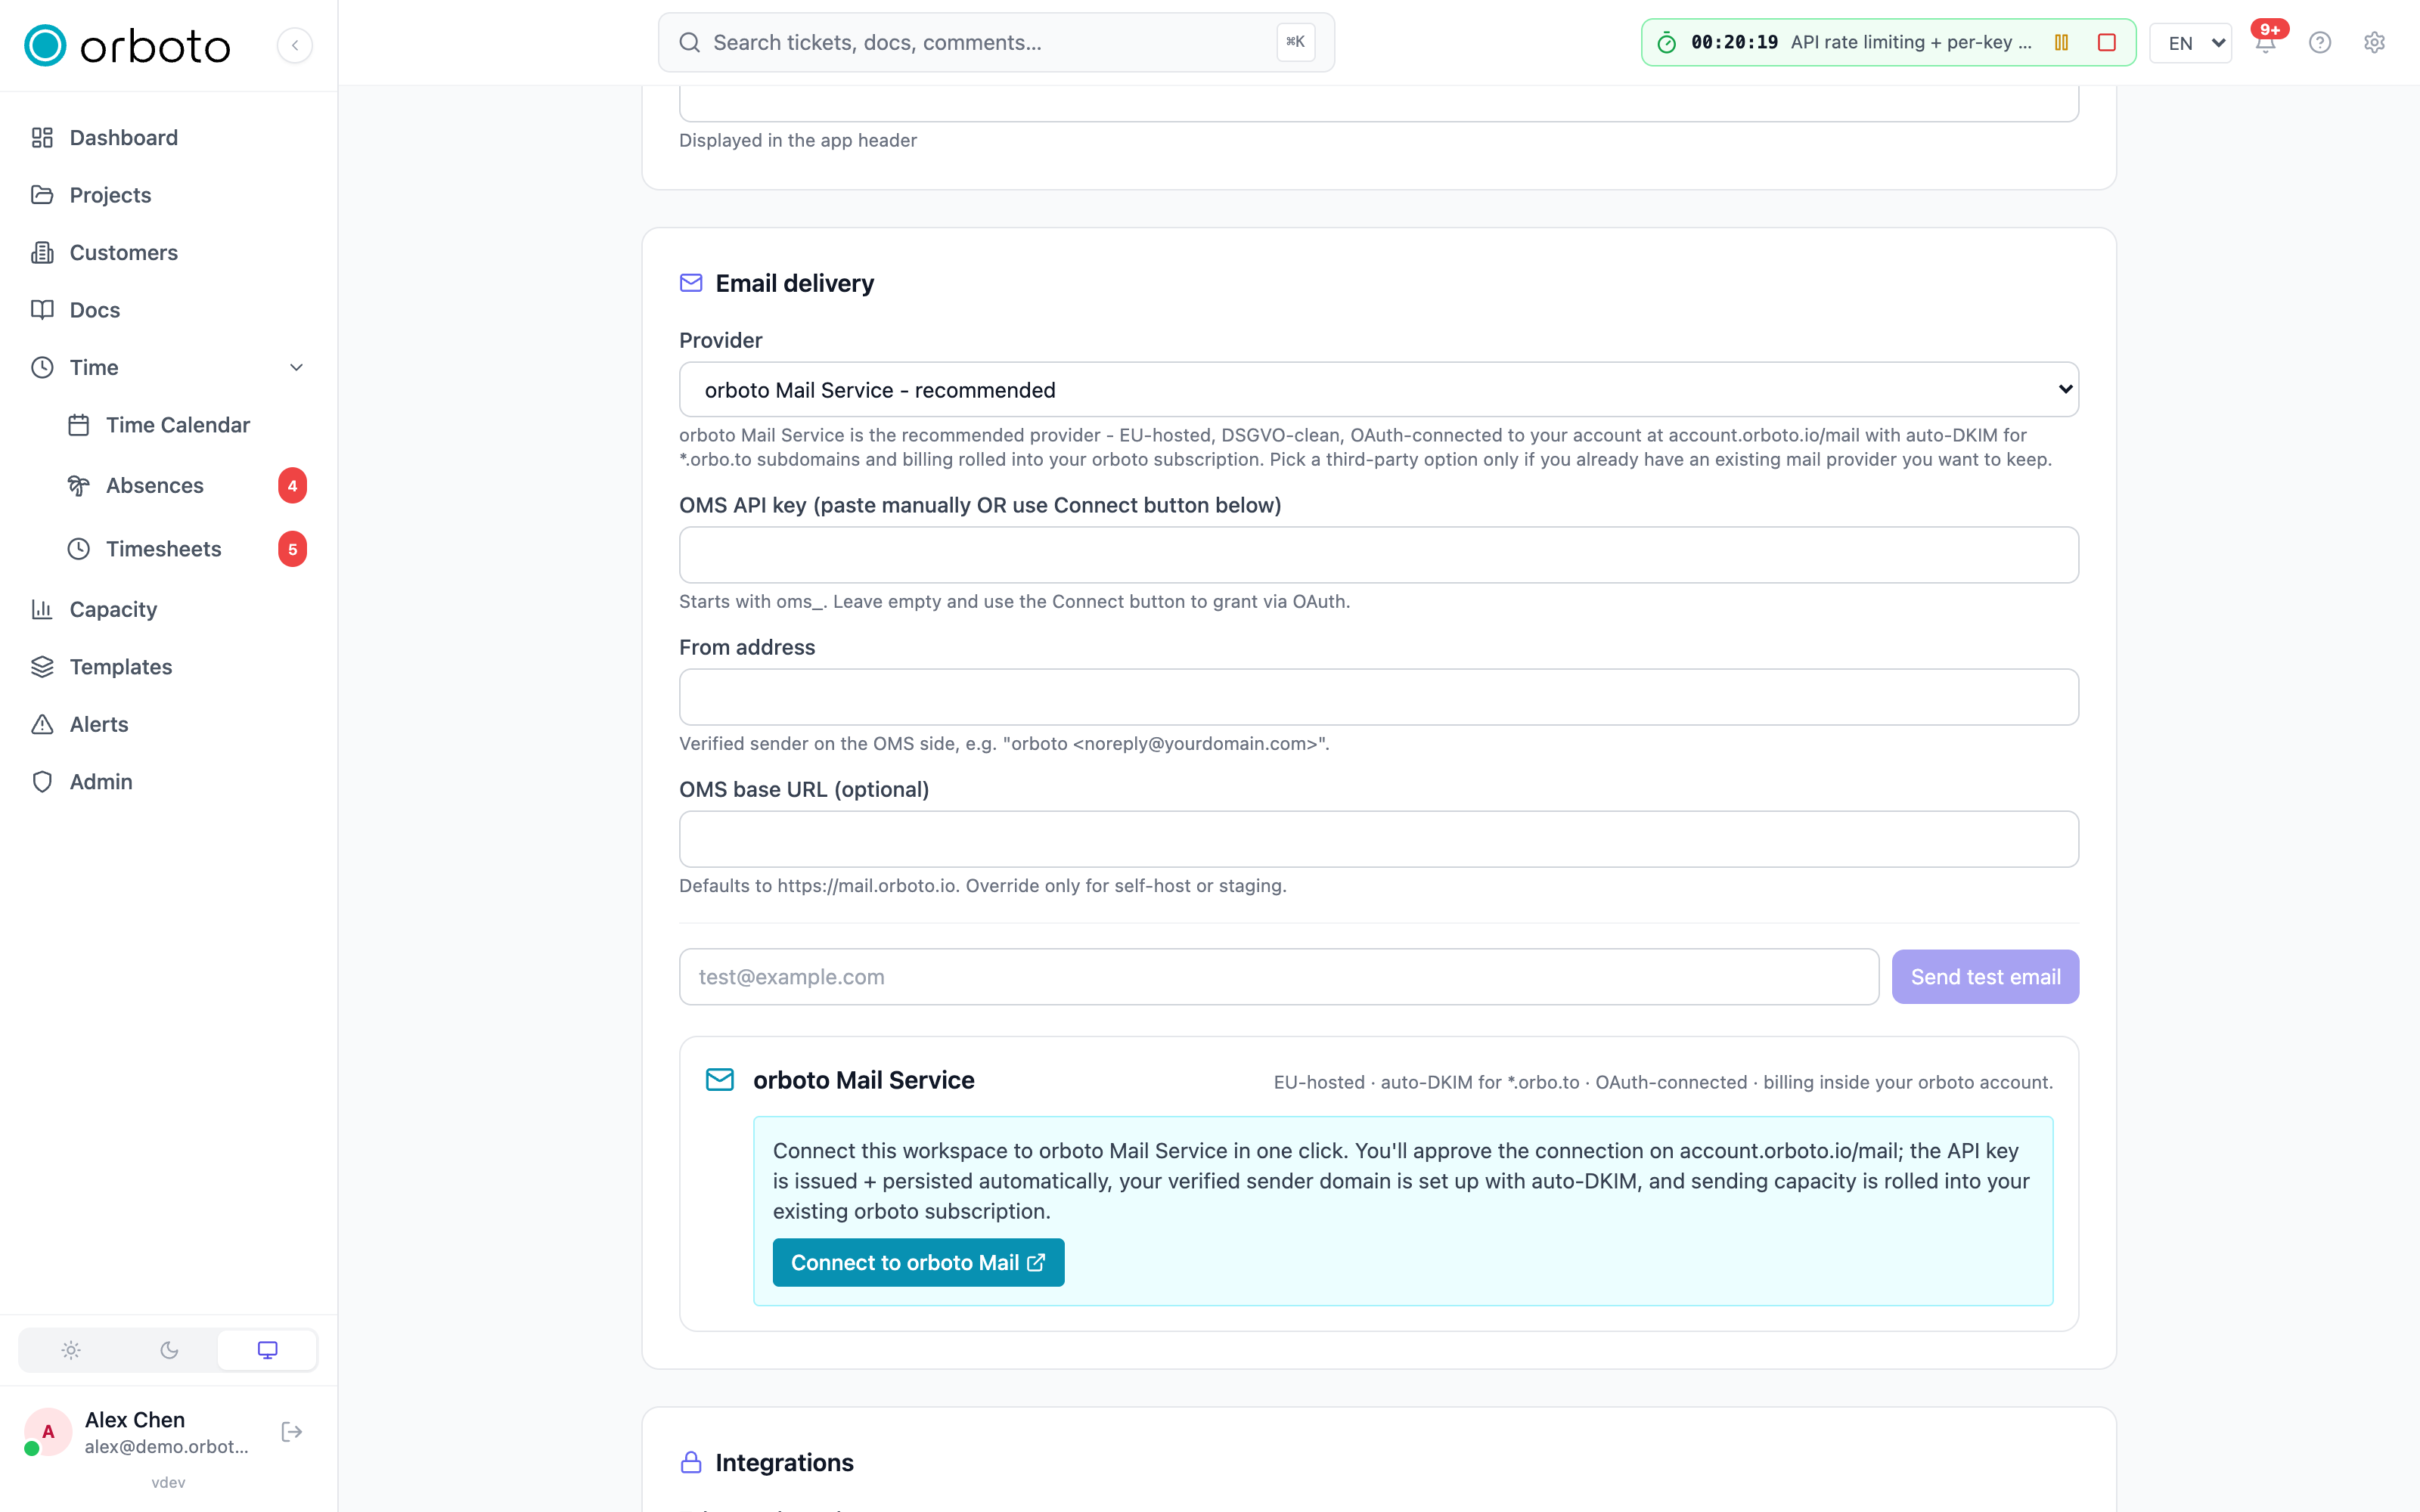Click the Capacity bar chart icon
The image size is (2420, 1512).
point(42,609)
